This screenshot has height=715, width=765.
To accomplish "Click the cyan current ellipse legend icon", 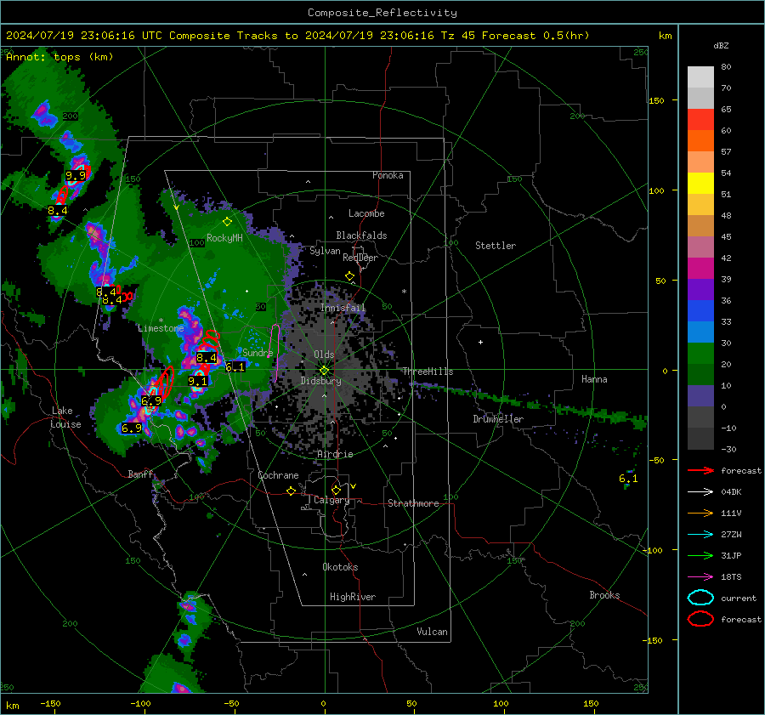I will coord(700,598).
